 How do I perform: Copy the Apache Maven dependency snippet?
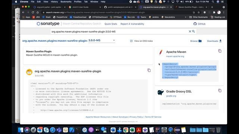click(x=220, y=51)
